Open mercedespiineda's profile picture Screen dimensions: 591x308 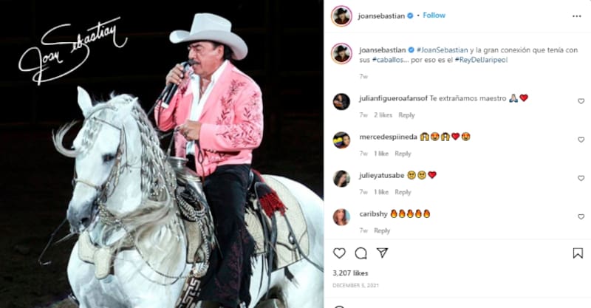tap(341, 140)
